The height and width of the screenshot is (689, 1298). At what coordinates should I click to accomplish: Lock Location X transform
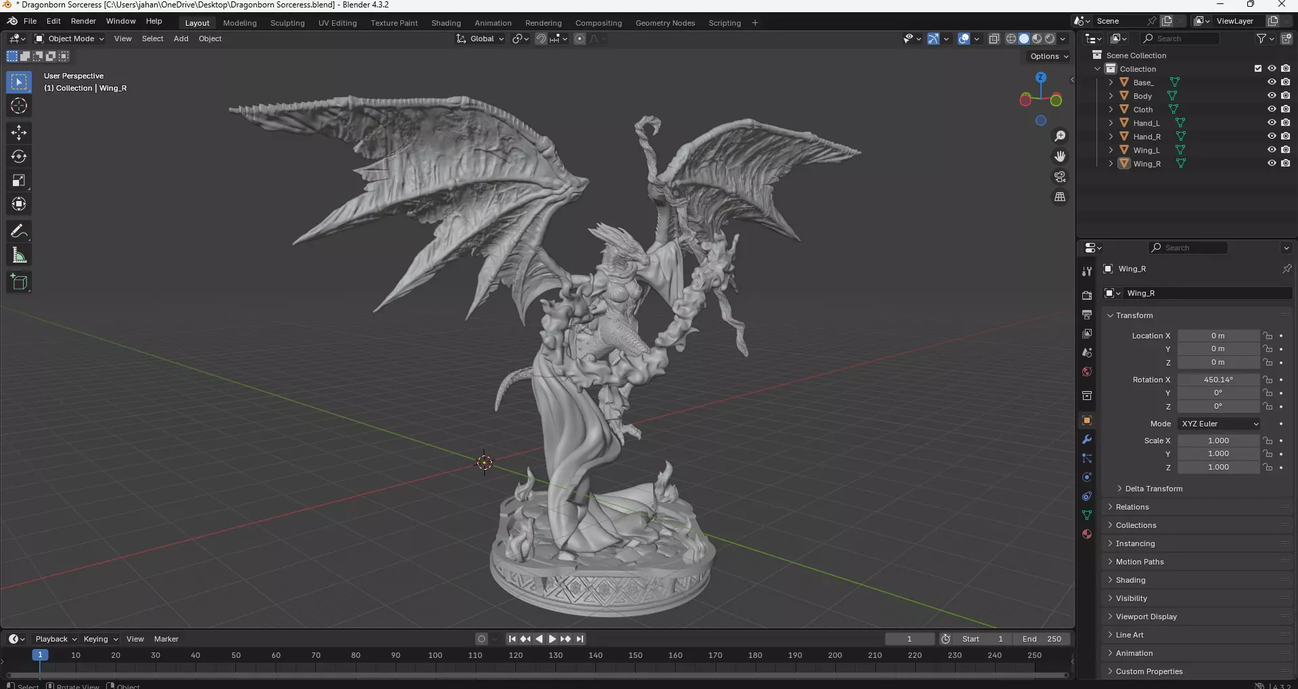(1268, 336)
